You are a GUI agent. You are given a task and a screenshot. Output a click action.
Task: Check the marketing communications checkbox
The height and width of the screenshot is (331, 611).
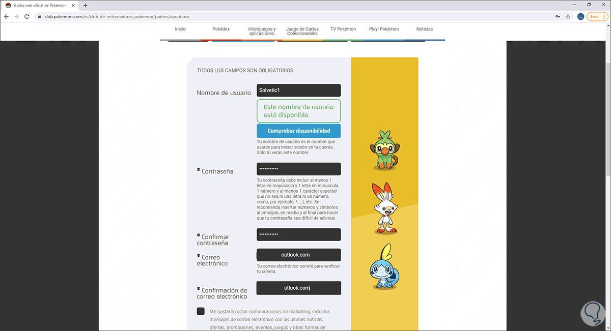coord(201,312)
